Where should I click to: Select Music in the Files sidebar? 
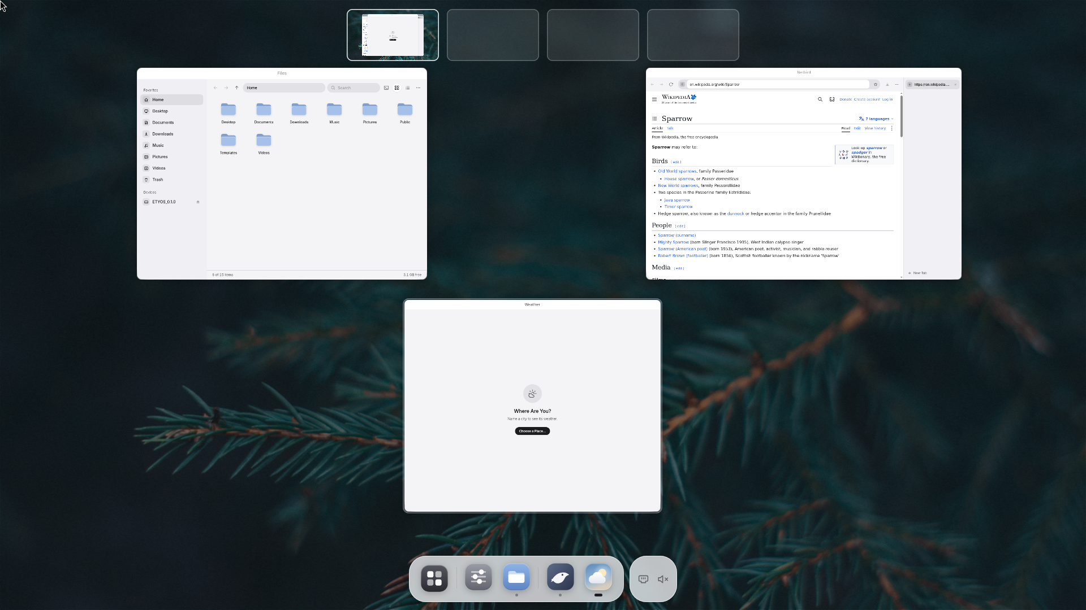(x=172, y=145)
